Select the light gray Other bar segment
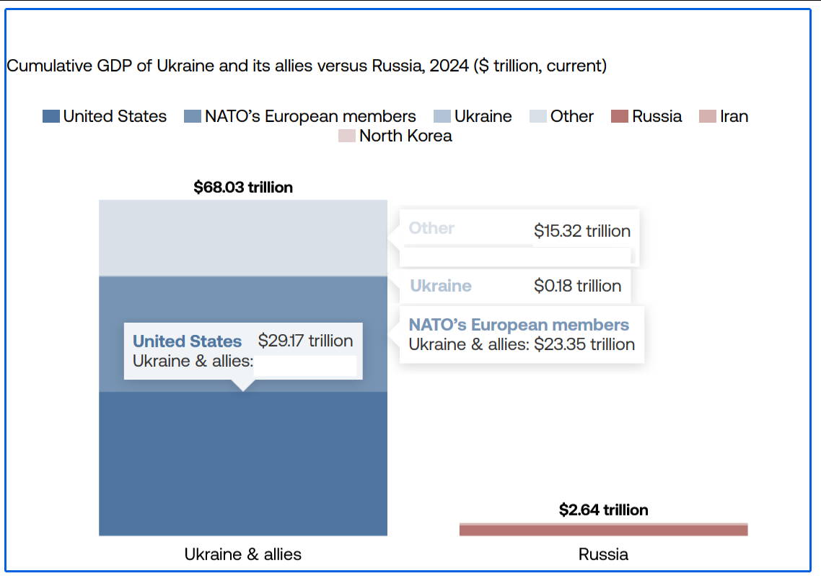Viewport: 821px width, 576px height. click(243, 237)
